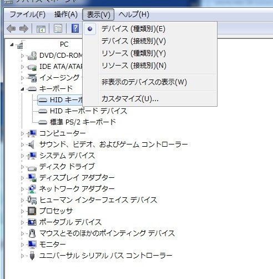This screenshot has height=279, width=273.
Task: Open the ファイル(F) menu
Action: tap(27, 14)
